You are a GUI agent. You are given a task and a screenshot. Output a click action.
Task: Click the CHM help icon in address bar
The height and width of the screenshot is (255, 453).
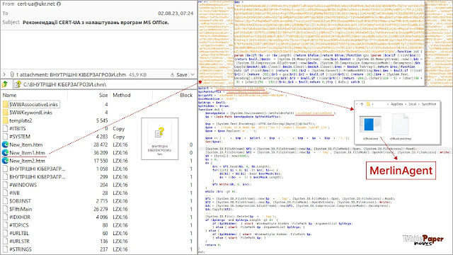[x=18, y=84]
